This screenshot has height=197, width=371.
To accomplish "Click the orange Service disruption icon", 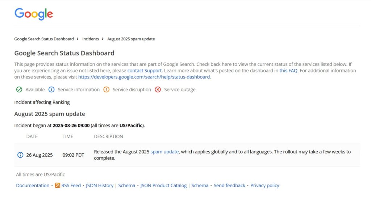I will 106,89.
